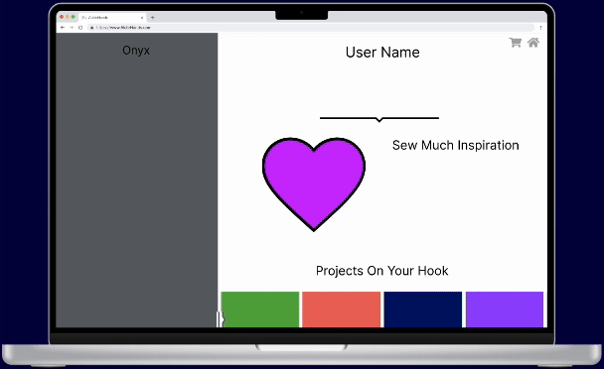
Task: Open the browser three-dot menu
Action: pos(540,28)
